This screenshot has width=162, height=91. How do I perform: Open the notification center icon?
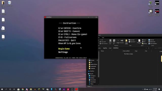pyautogui.click(x=159, y=89)
